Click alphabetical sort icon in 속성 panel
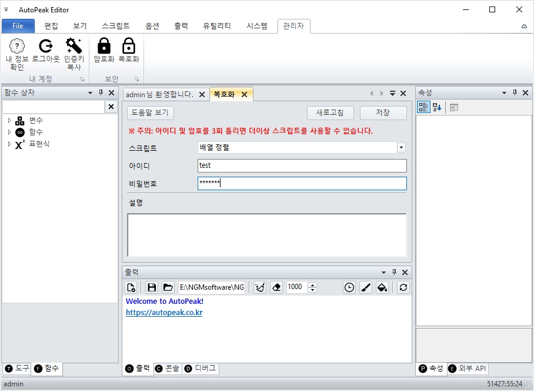 [x=437, y=107]
